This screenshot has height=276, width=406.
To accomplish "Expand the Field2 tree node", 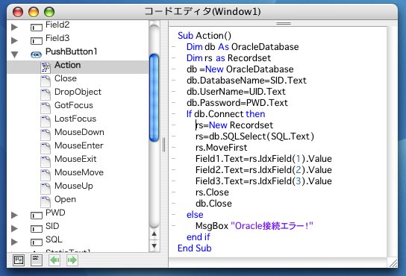I will [14, 27].
